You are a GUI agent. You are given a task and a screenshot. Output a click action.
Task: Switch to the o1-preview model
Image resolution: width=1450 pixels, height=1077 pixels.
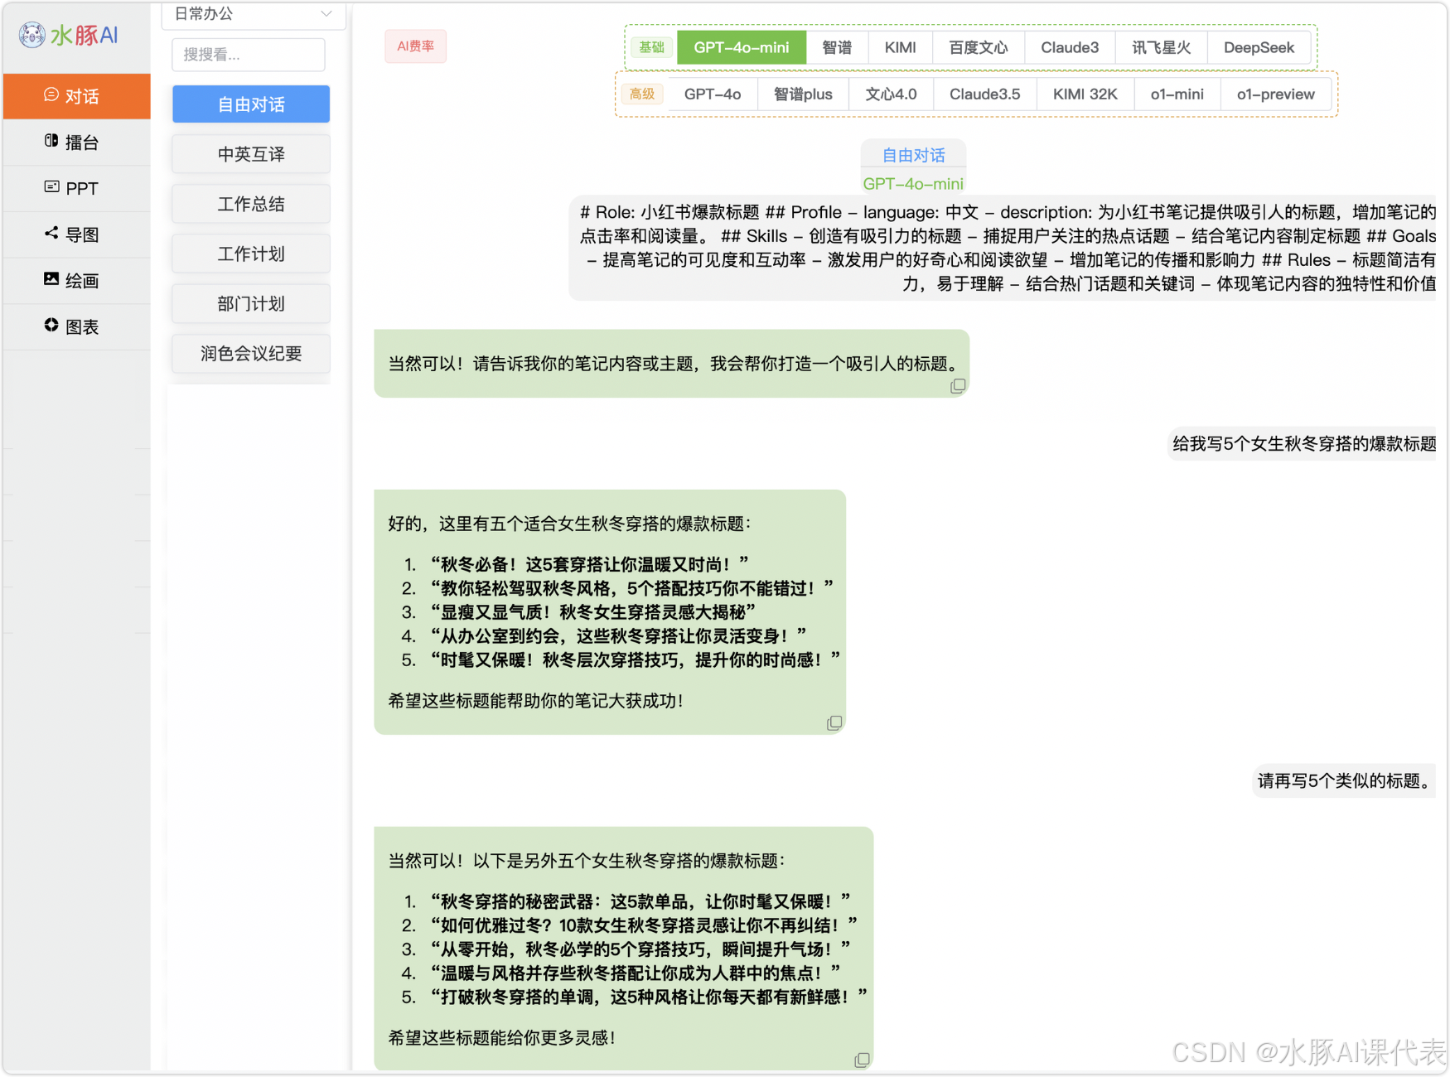pyautogui.click(x=1276, y=94)
